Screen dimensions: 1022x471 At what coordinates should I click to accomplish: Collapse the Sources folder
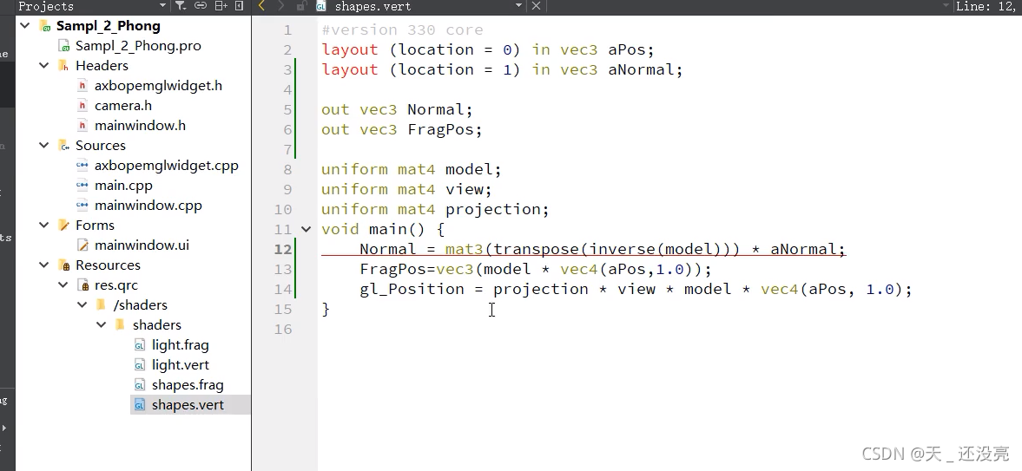click(44, 145)
